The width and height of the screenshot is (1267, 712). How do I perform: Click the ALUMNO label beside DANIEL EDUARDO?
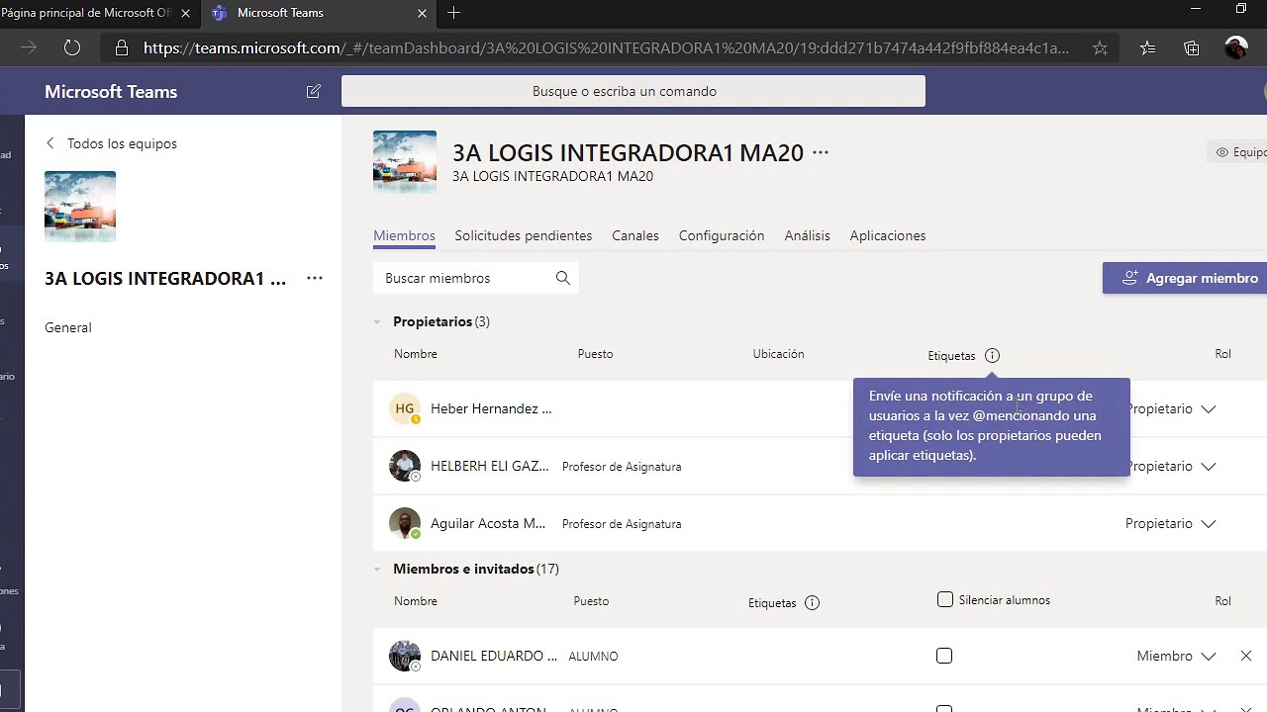[x=593, y=657]
